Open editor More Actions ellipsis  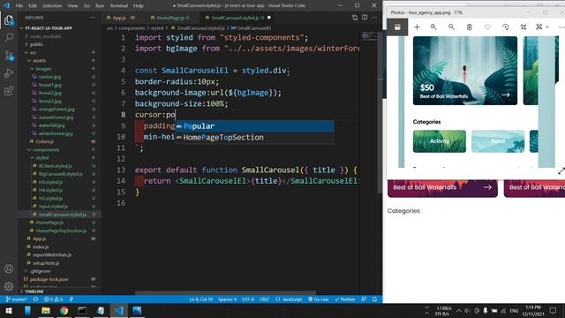click(x=374, y=18)
